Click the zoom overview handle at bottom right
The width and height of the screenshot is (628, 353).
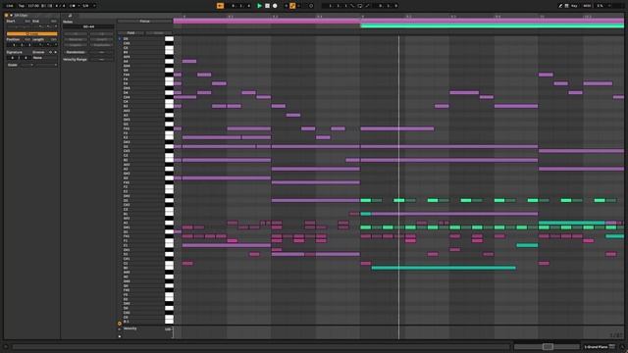pyautogui.click(x=548, y=346)
